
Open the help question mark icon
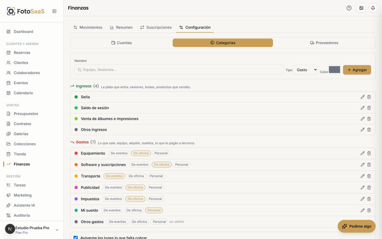pos(349,8)
